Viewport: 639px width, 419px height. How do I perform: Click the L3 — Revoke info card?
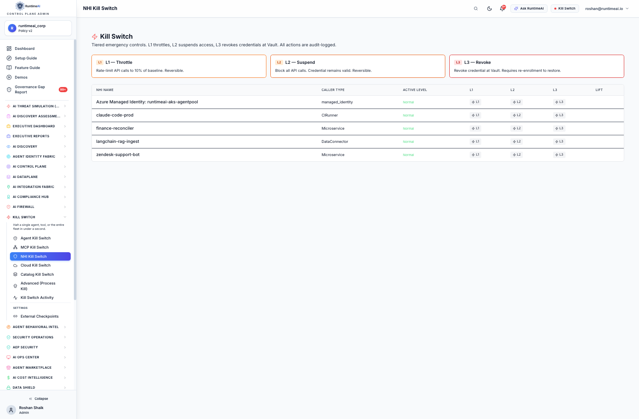536,66
